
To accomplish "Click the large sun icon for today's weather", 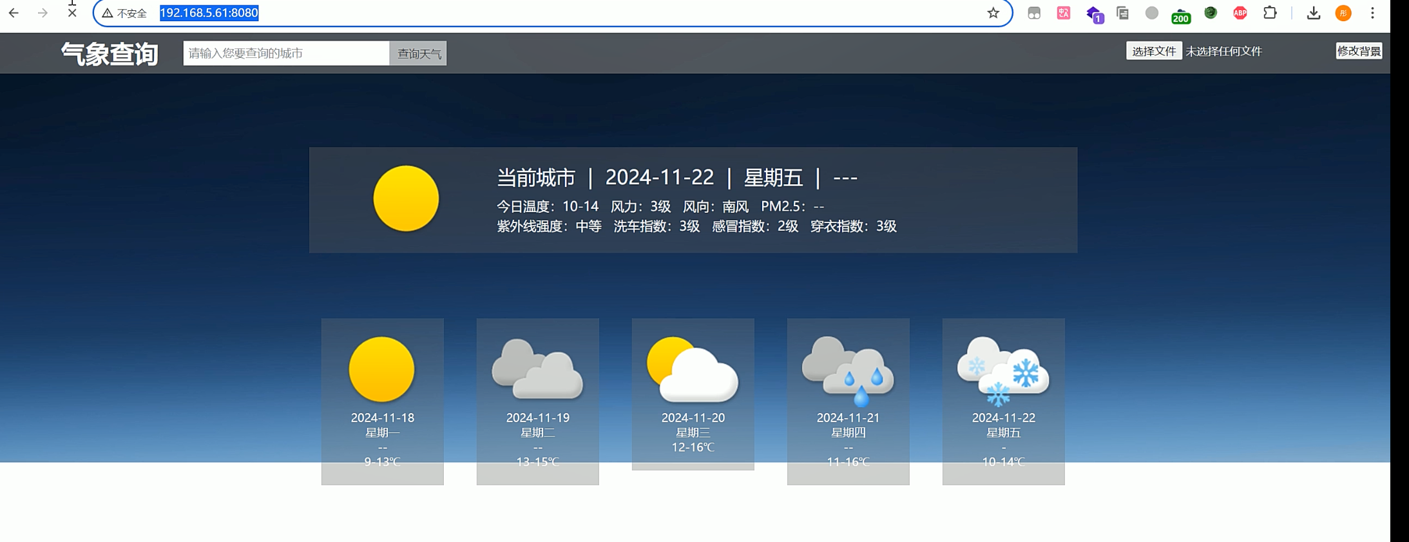I will tap(406, 198).
